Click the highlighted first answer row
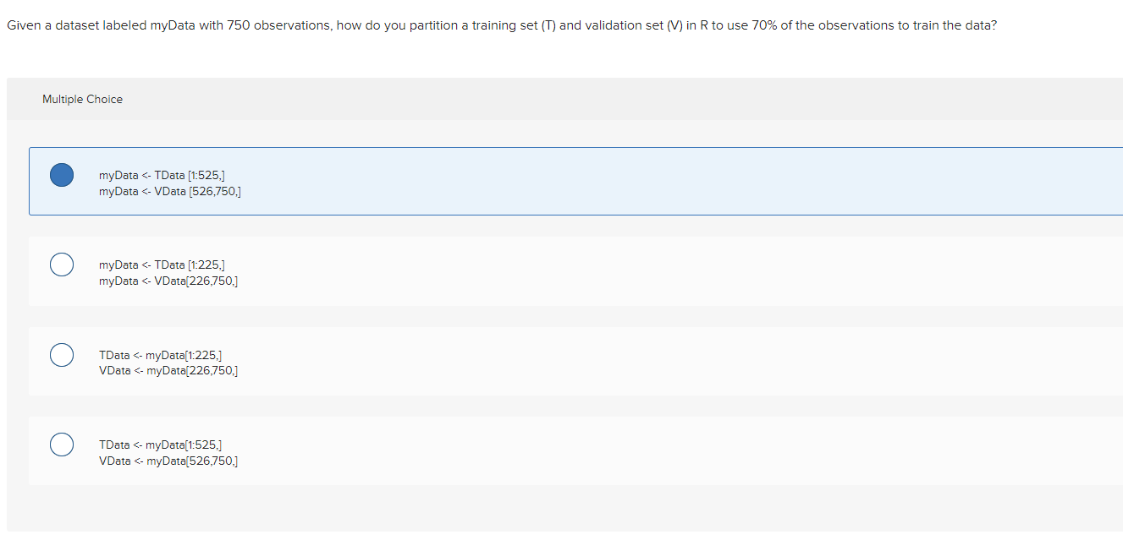The width and height of the screenshot is (1123, 551). 508,181
